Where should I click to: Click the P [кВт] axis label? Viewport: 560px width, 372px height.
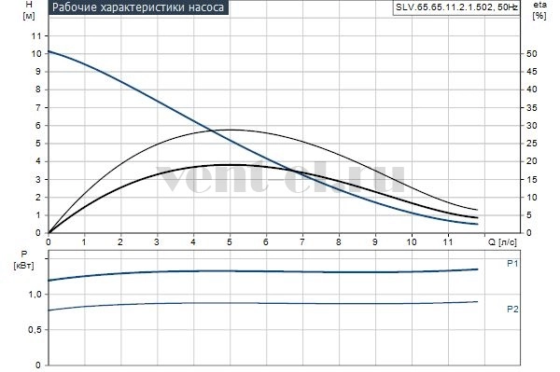[x=23, y=260]
